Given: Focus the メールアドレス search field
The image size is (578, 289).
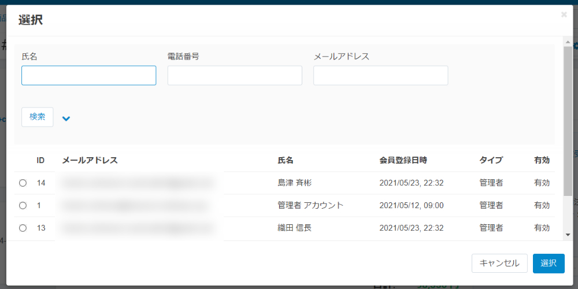Looking at the screenshot, I should coord(381,76).
